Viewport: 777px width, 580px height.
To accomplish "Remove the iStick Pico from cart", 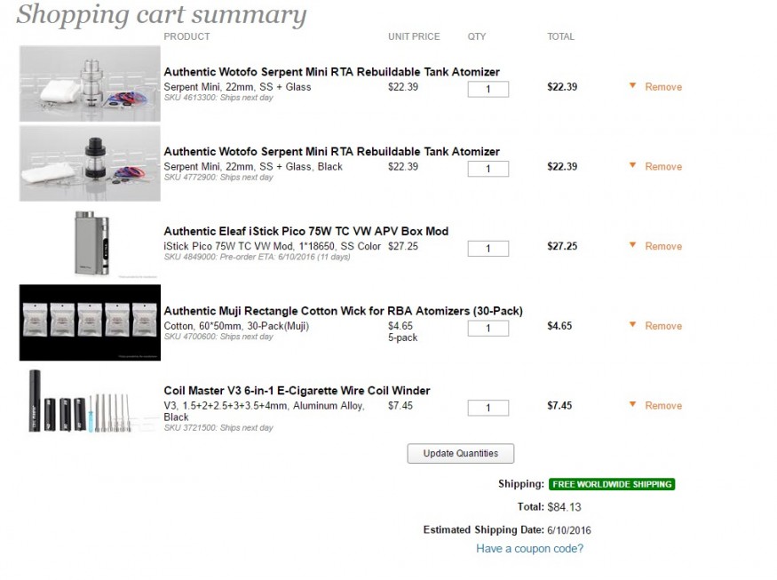I will (x=663, y=246).
